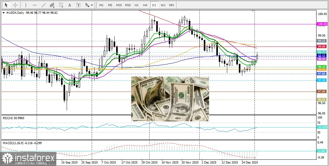
Task: Switch to the MN monthly timeframe
Action: pyautogui.click(x=172, y=5)
